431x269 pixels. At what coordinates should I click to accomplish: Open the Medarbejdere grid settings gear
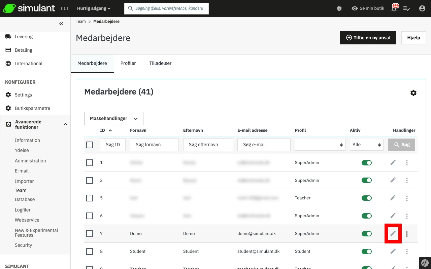413,93
